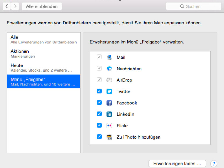The image size is (224, 168).
Task: Click the Flickr dots icon
Action: point(109,126)
